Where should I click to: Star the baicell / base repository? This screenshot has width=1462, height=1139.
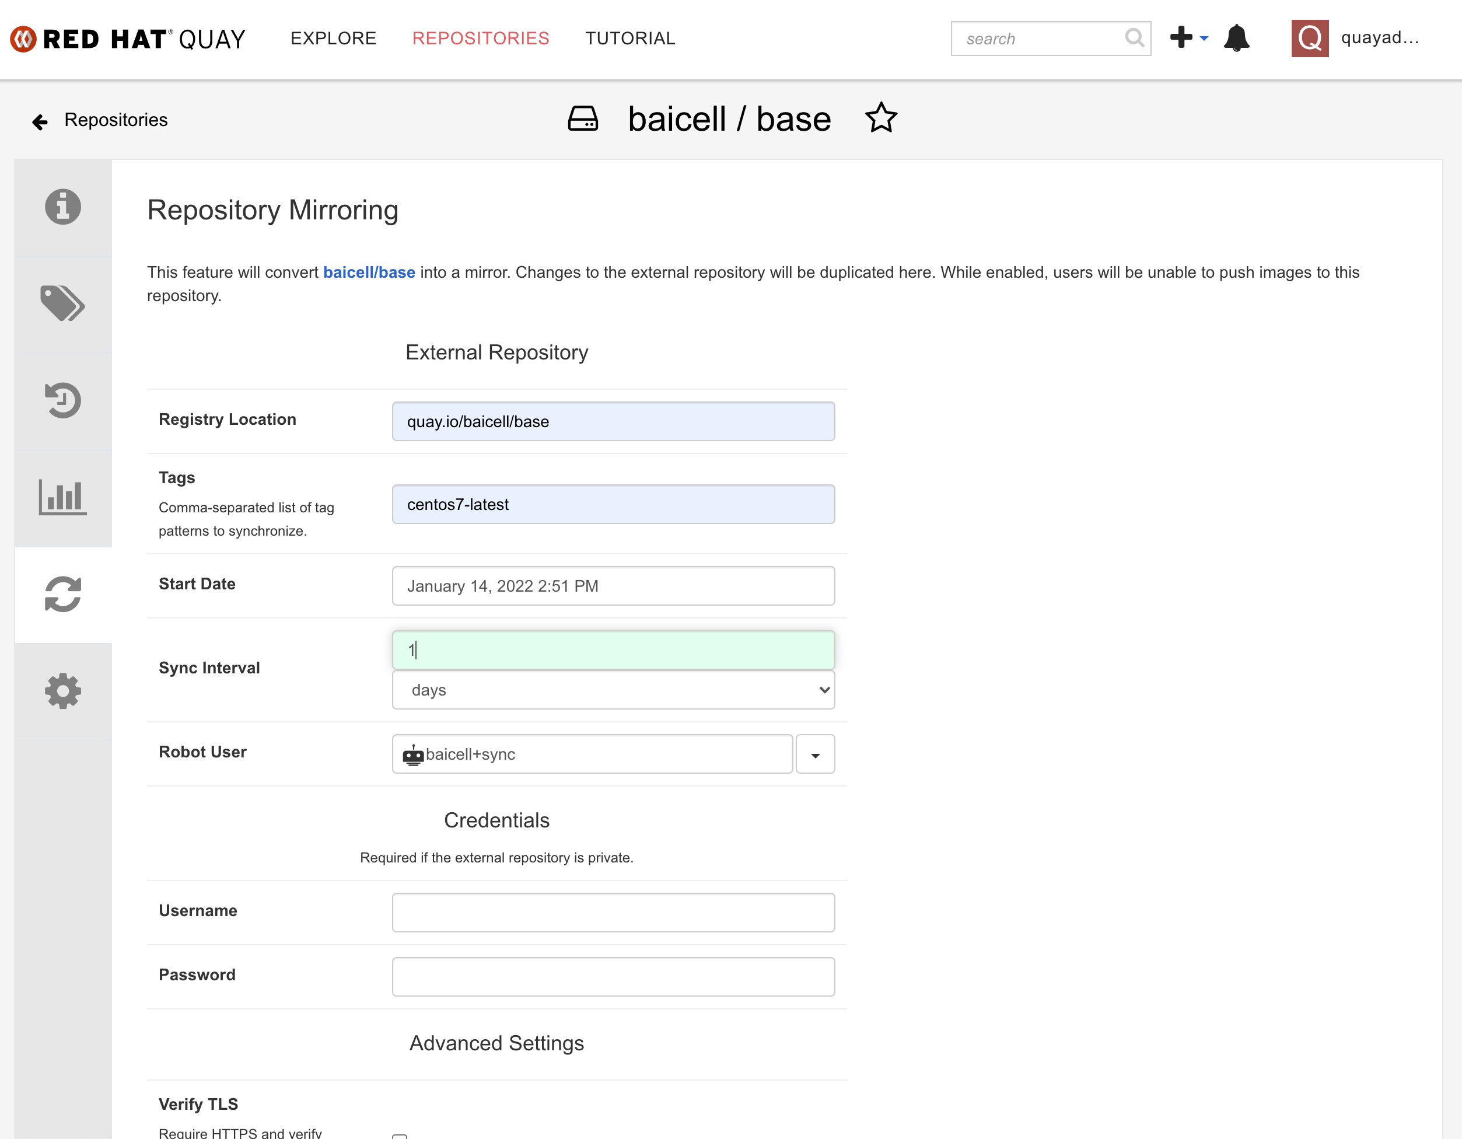881,119
